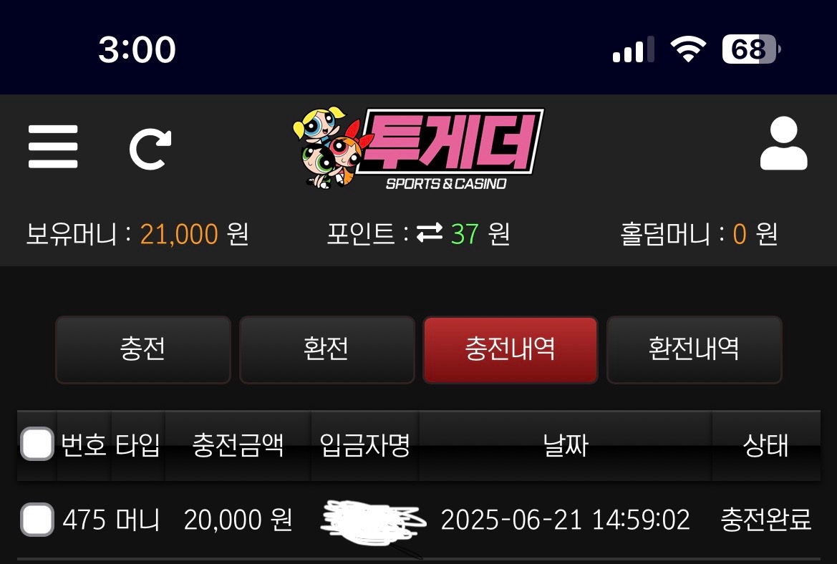Tap the Wi-Fi status icon

[x=688, y=49]
